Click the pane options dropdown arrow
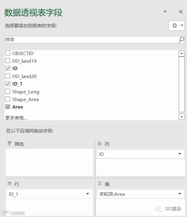187x217 pixels. coord(165,12)
